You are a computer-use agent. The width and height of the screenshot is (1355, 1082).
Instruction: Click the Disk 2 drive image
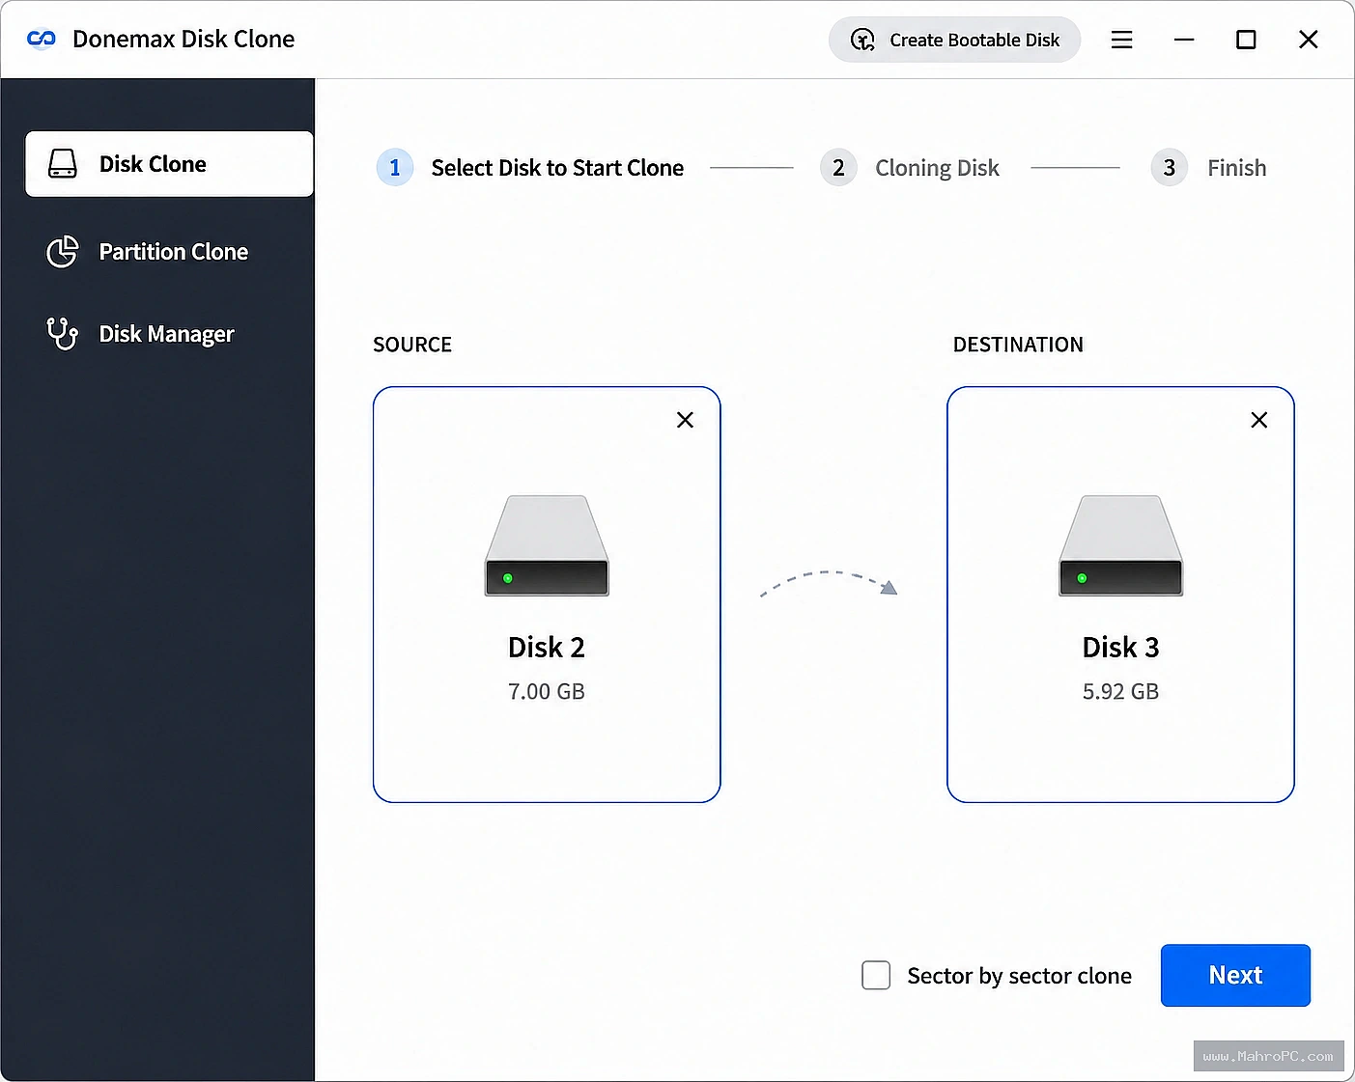(x=547, y=546)
